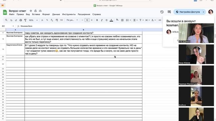Select the row 22 header
This screenshot has height=121, width=216.
point(3,64)
